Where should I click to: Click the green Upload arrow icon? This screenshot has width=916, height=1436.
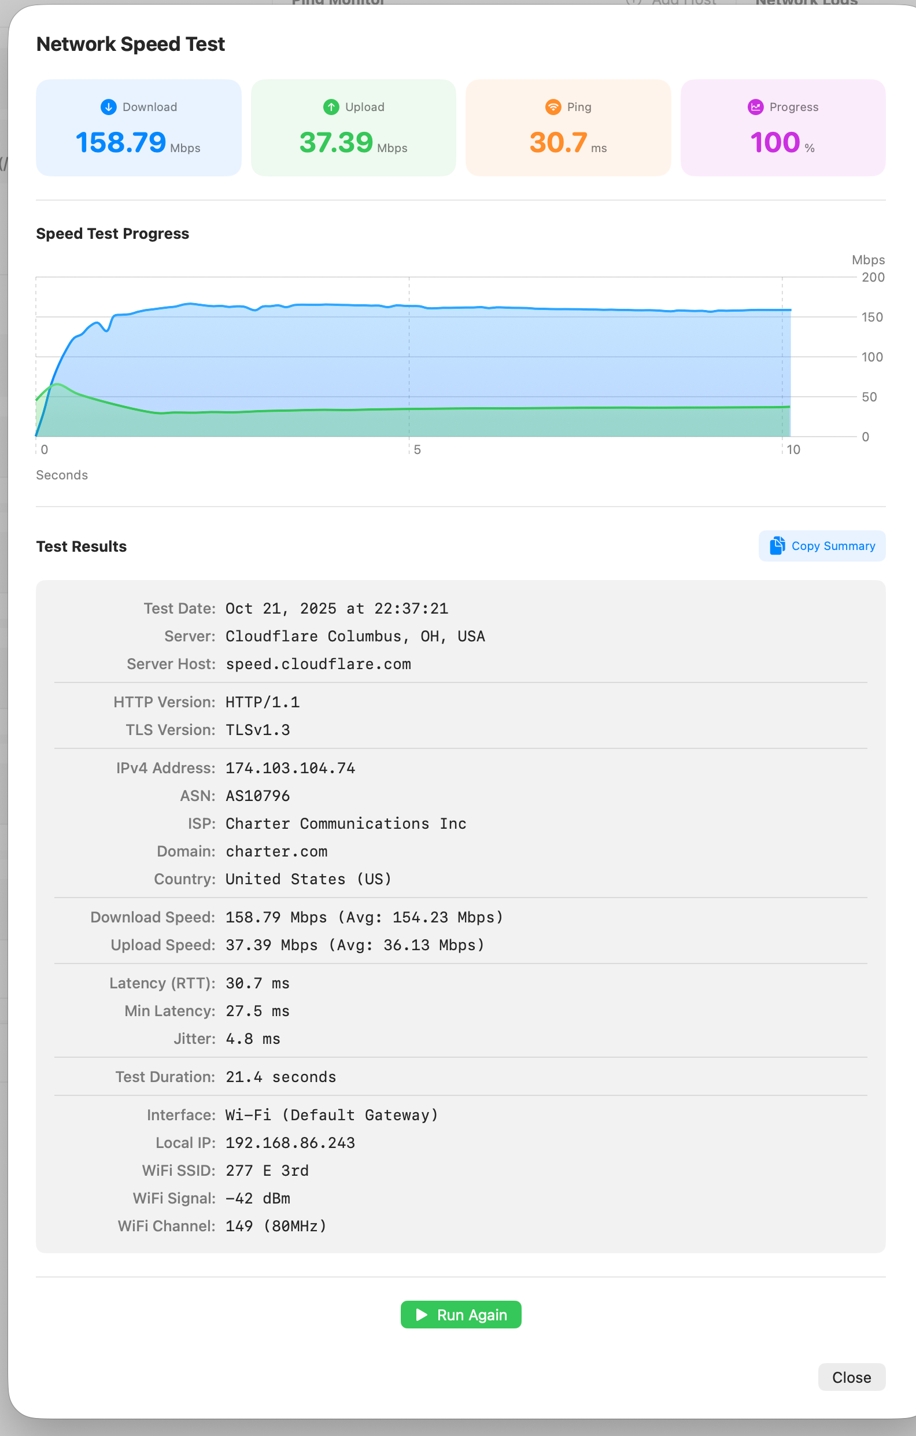331,107
